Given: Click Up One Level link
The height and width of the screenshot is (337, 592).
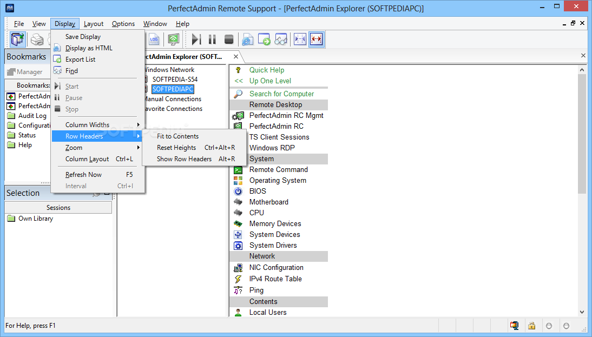Looking at the screenshot, I should click(270, 81).
